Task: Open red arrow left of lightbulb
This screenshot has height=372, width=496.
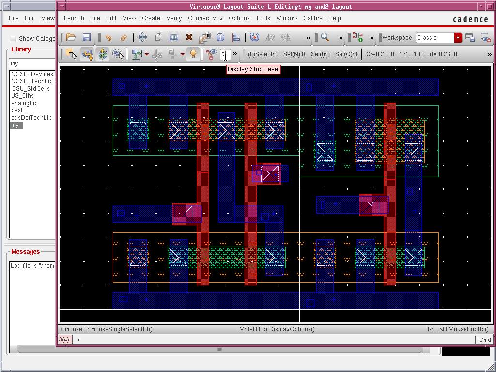Action: (x=183, y=54)
